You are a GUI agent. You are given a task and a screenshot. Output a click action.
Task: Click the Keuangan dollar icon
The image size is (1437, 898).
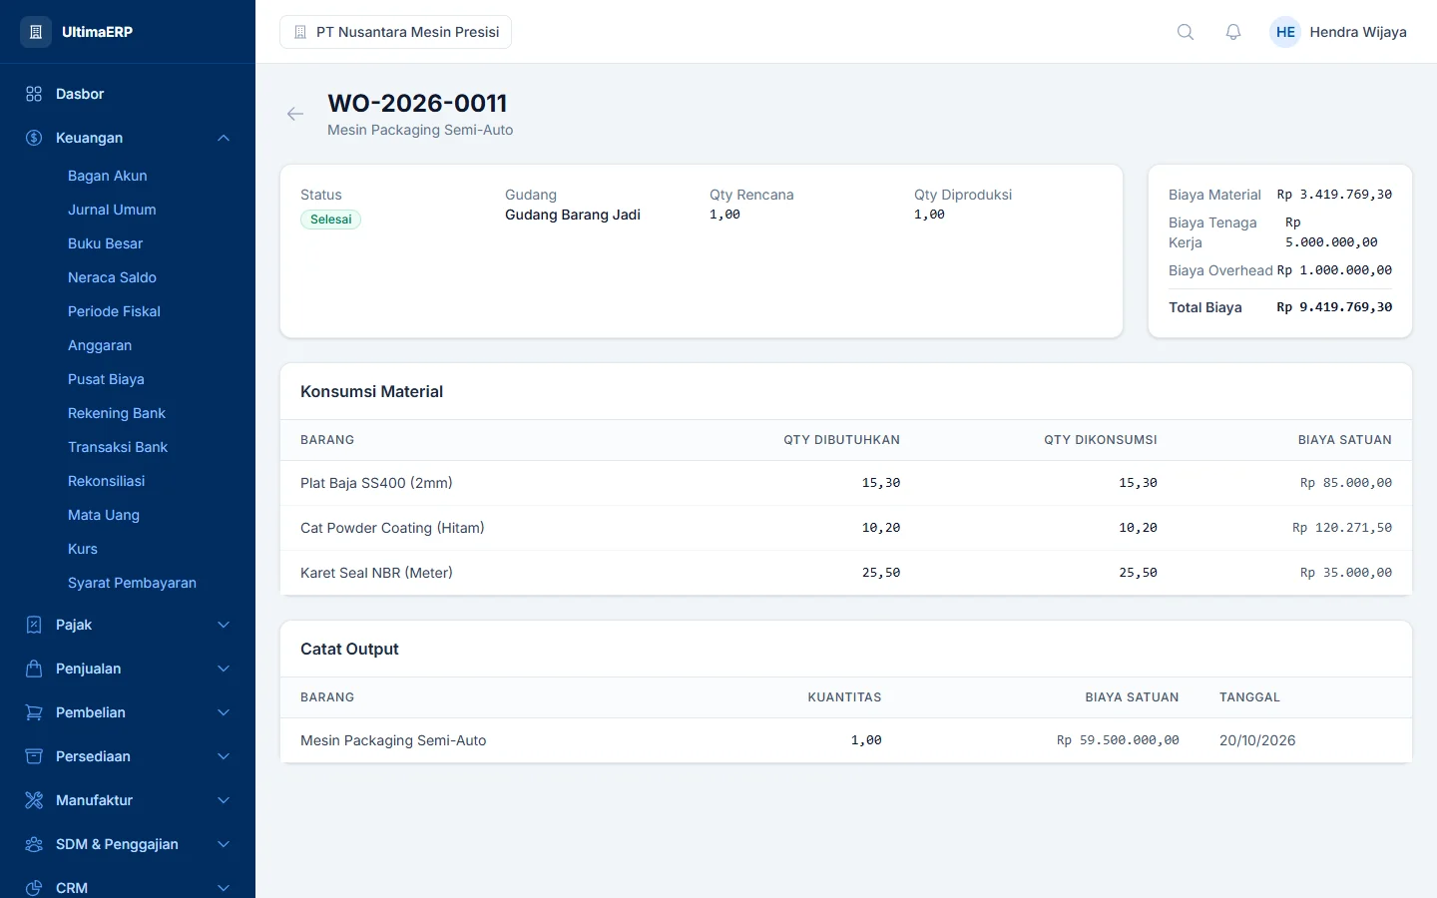[x=34, y=138]
